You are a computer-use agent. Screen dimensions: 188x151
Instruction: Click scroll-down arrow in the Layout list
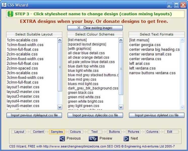click(60, 107)
